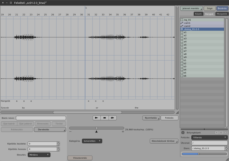229x161 pixels.
Task: Click the Súgó help button
Action: tap(210, 9)
